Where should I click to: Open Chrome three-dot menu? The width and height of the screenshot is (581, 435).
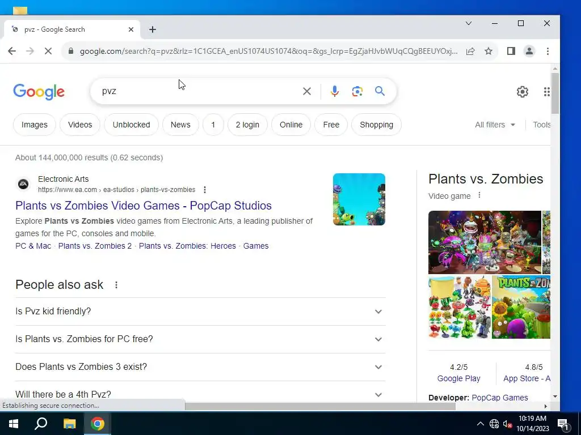coord(548,51)
